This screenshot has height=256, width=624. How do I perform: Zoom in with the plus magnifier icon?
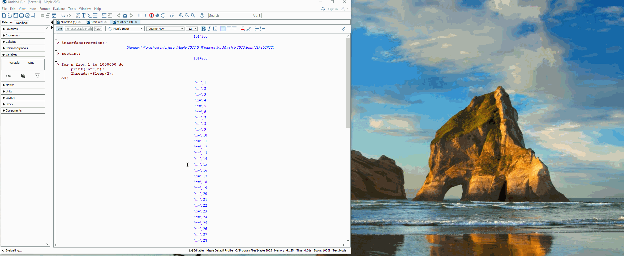pyautogui.click(x=181, y=15)
